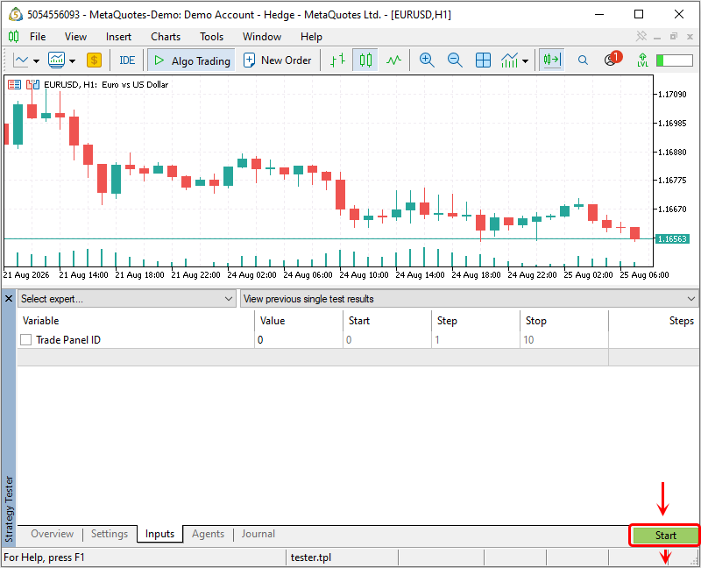701x568 pixels.
Task: Open the Charts menu
Action: tap(166, 37)
